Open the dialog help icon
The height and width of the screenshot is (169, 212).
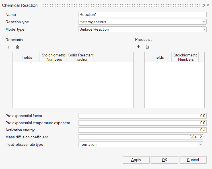pyautogui.click(x=203, y=5)
